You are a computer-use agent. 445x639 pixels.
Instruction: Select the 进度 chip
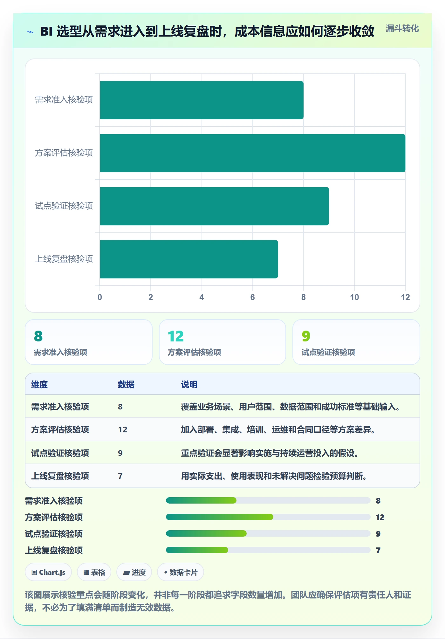pos(134,572)
